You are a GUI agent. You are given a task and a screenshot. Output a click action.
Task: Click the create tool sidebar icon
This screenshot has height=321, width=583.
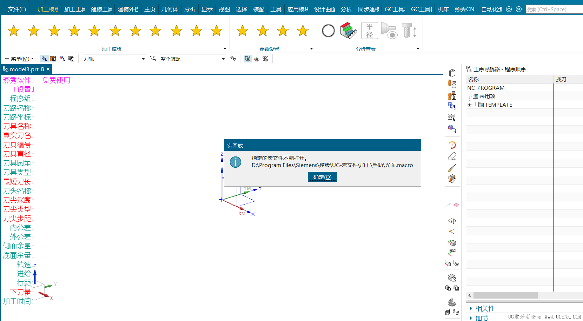coord(452,84)
